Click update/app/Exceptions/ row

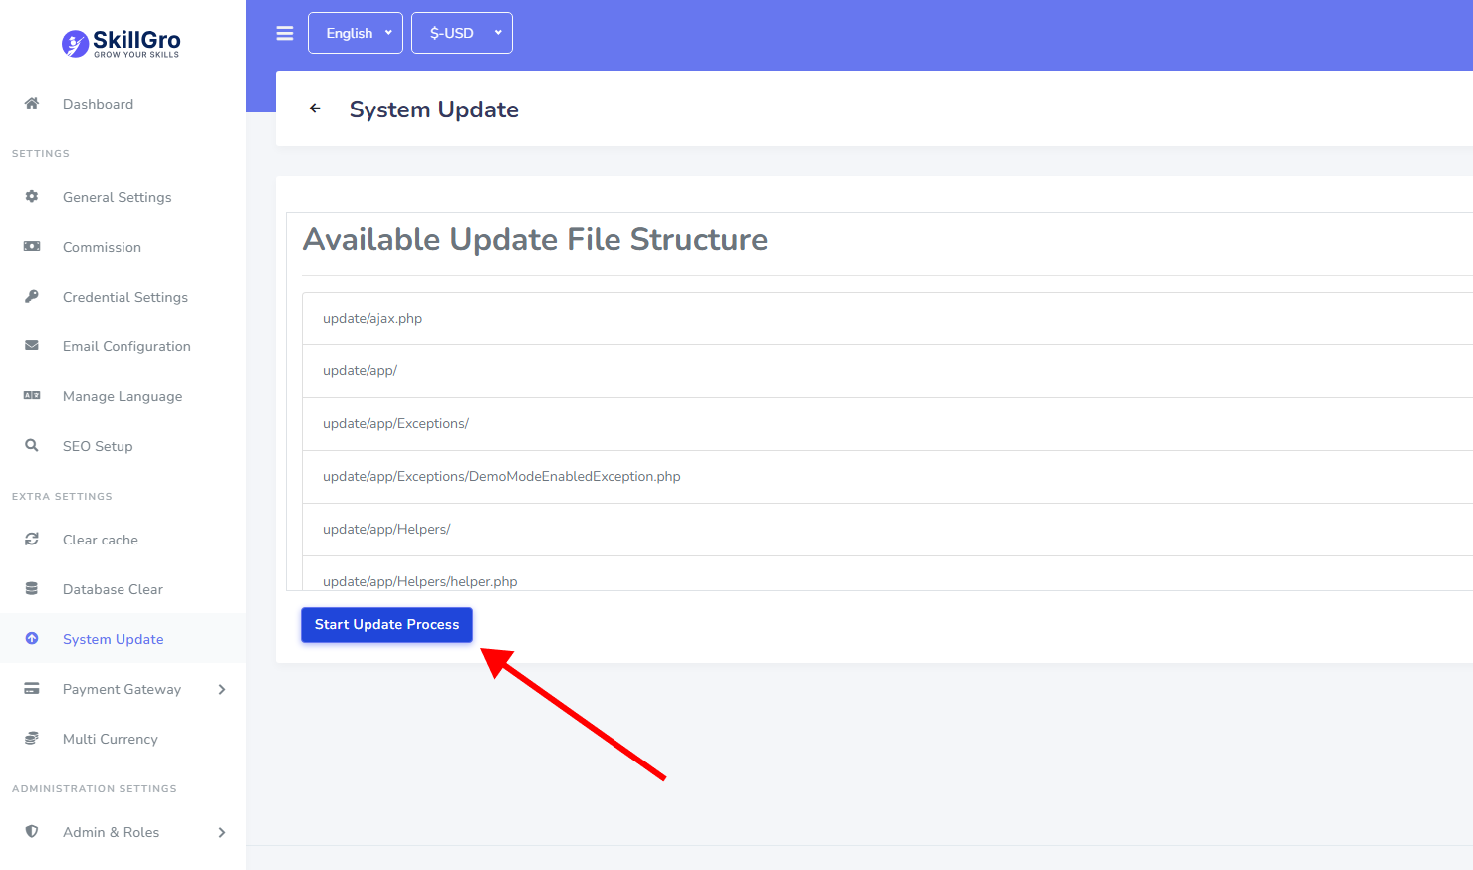click(887, 424)
